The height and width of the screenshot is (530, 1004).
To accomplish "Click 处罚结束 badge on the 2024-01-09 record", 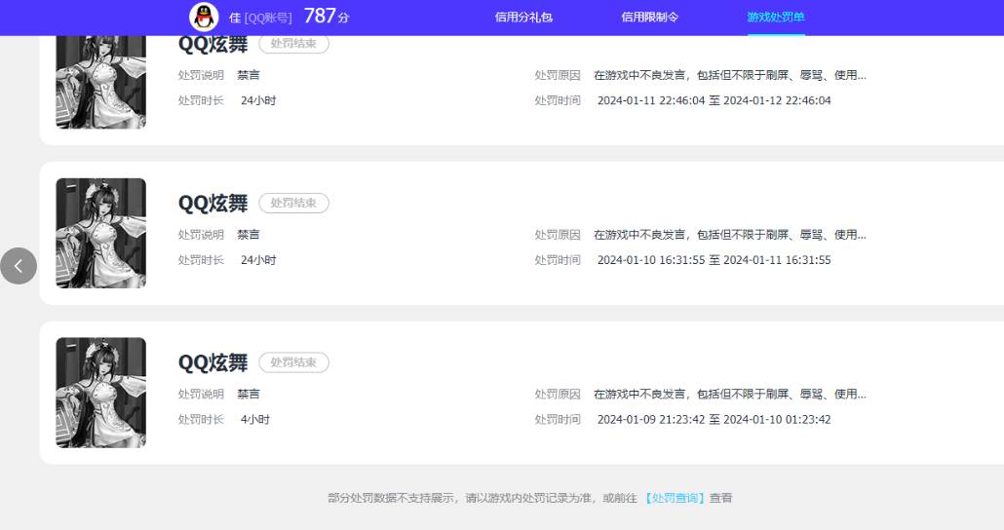I will coord(293,362).
